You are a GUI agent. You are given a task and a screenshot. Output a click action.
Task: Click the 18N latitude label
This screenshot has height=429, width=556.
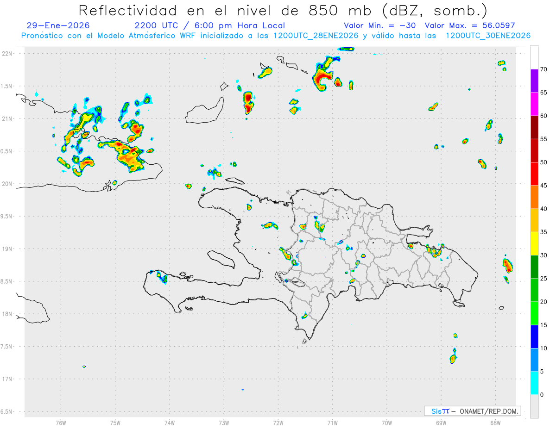[7, 314]
